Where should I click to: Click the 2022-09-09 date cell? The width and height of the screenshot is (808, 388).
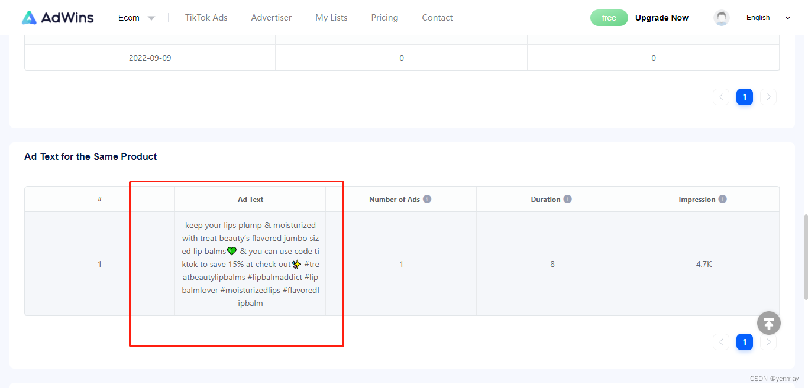(150, 58)
